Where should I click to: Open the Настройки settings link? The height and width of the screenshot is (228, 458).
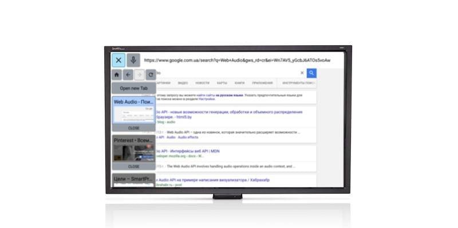[x=207, y=99]
